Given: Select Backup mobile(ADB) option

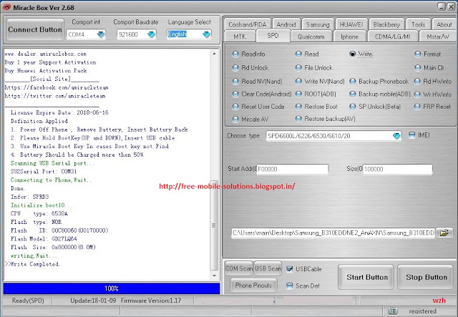Looking at the screenshot, I should pos(353,94).
